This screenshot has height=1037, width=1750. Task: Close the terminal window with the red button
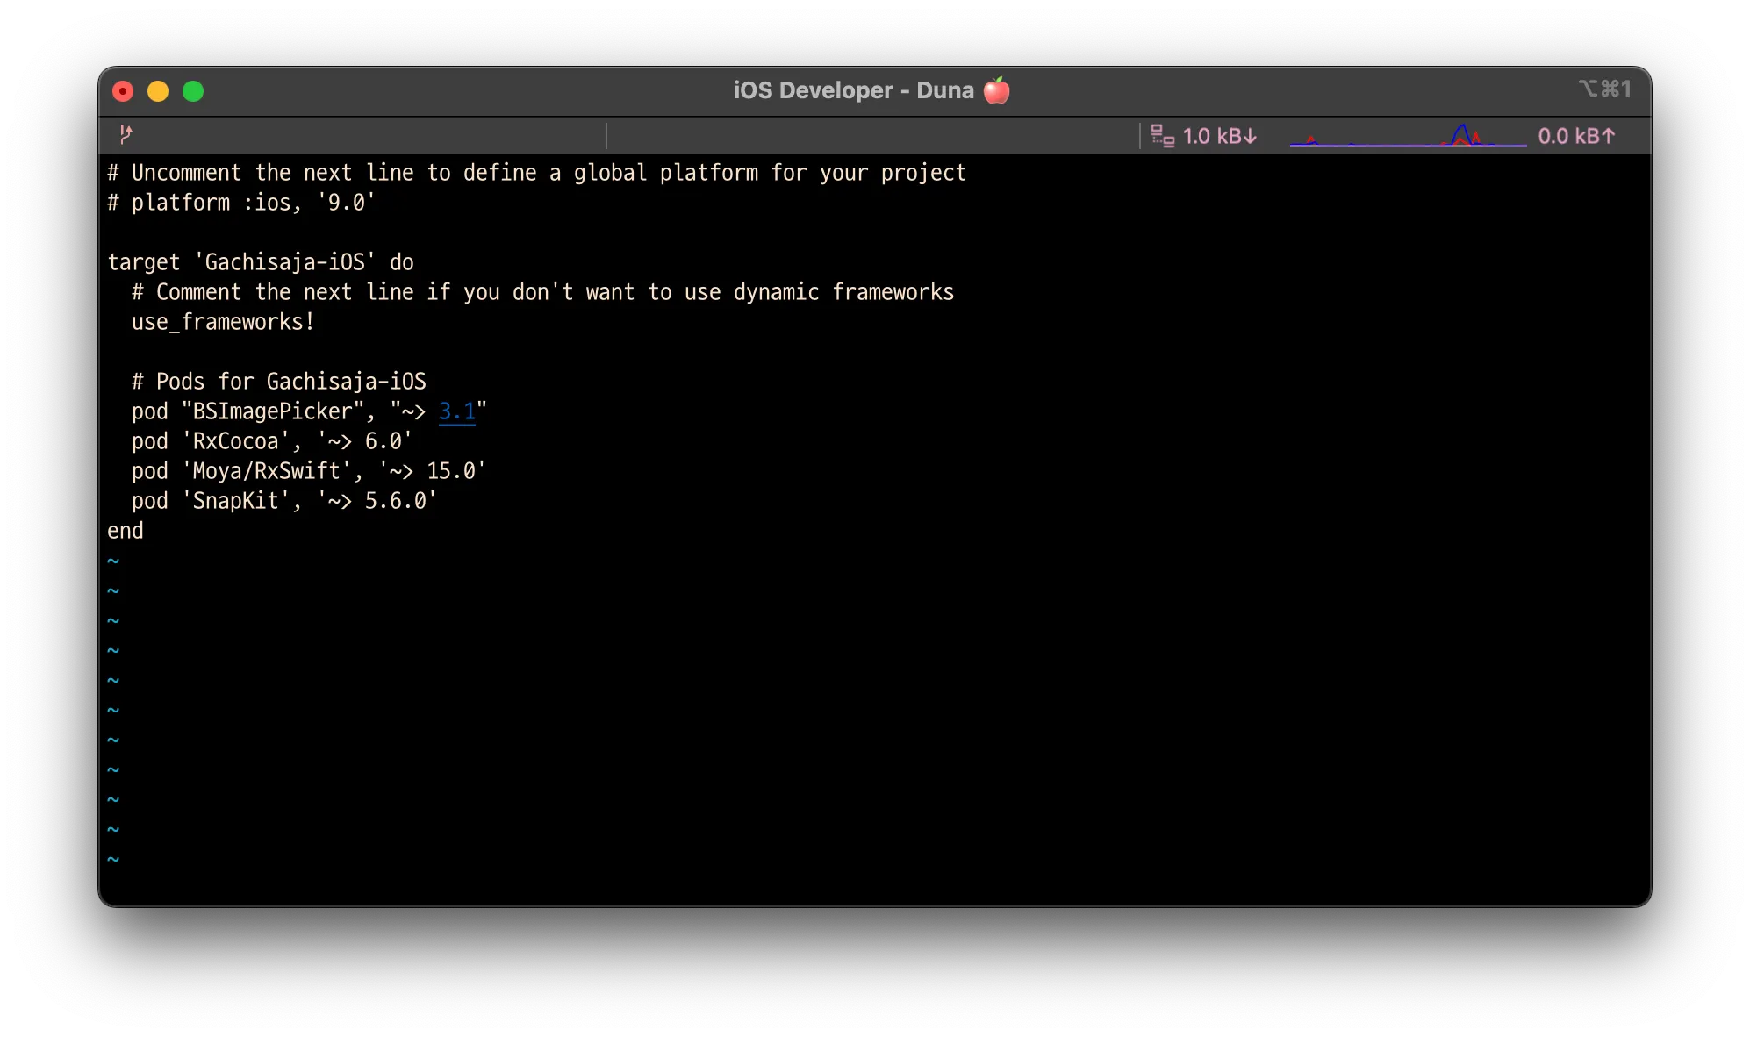pos(123,91)
